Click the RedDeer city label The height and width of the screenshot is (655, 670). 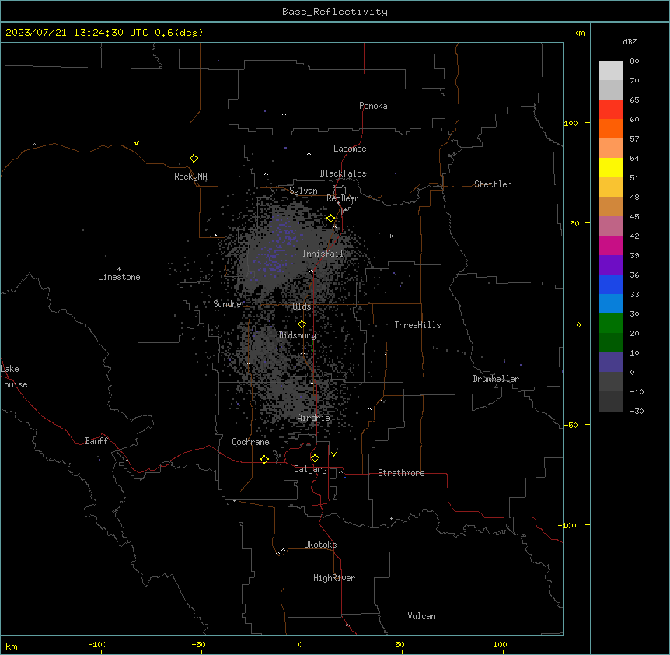point(342,198)
